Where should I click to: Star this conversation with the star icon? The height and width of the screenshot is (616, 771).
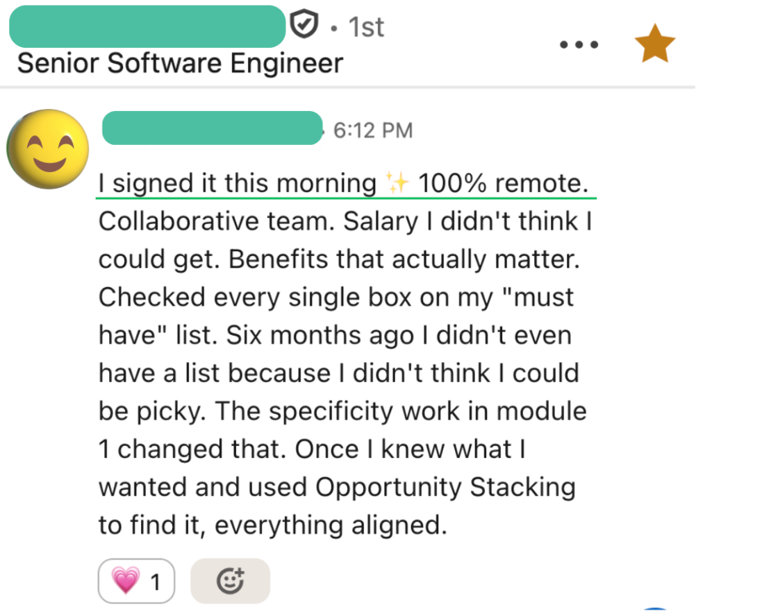[x=655, y=45]
